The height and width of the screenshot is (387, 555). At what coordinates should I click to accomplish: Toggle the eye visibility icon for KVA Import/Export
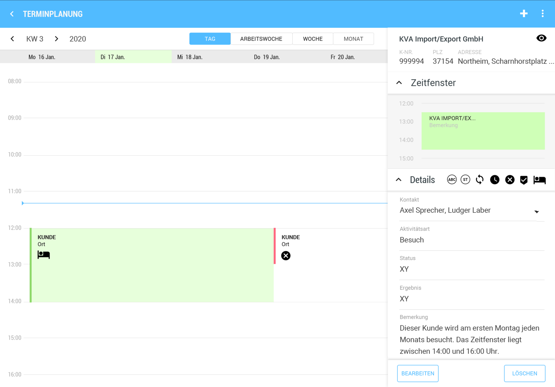coord(541,38)
